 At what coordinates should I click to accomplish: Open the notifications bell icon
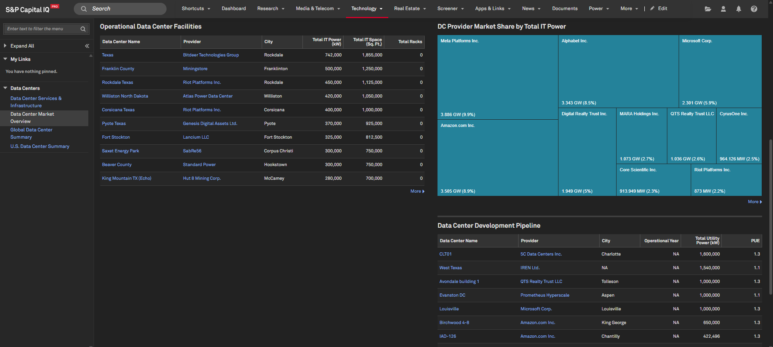coord(739,9)
